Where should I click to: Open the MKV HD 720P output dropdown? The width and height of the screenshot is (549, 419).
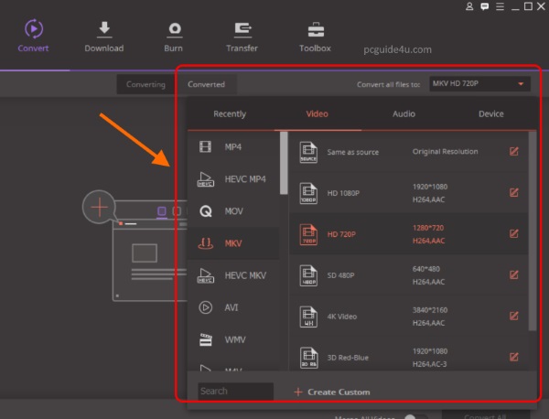click(x=479, y=84)
